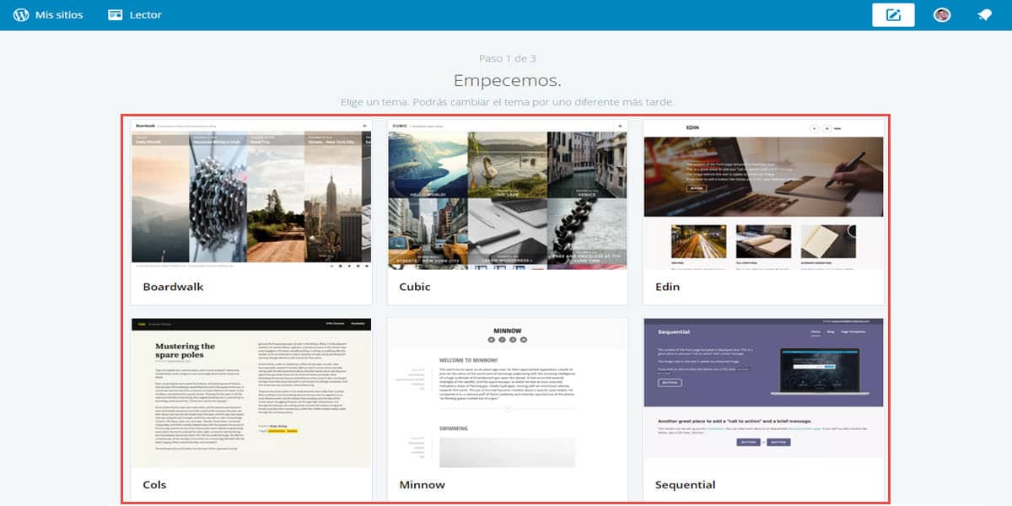Open the notifications bell icon
The height and width of the screenshot is (506, 1012).
coord(983,15)
